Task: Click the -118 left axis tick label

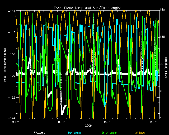Action: point(12,54)
